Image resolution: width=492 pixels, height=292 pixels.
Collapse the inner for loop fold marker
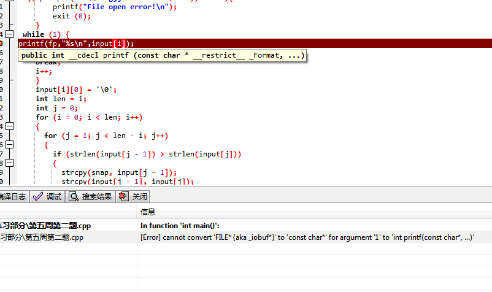click(x=10, y=145)
